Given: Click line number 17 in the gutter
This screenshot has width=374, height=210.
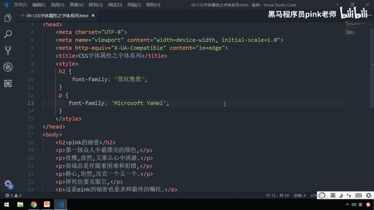Looking at the screenshot, I should pyautogui.click(x=31, y=135).
